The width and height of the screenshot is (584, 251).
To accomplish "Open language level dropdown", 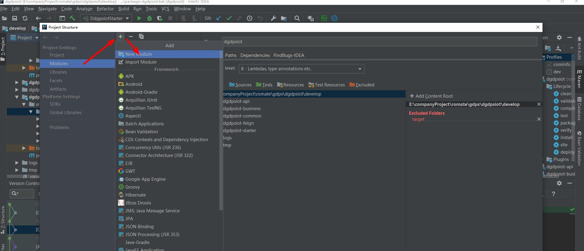I will [301, 69].
